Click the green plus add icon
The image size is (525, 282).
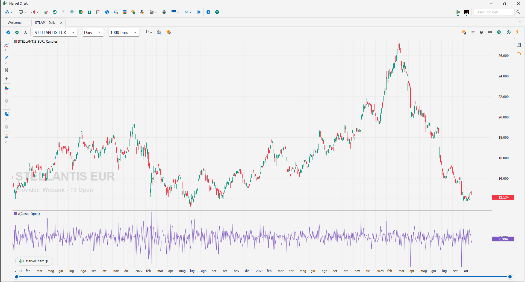17,32
